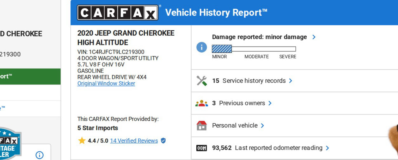Expand previous owners chevron
Screen dimensions: 398x160
270,103
